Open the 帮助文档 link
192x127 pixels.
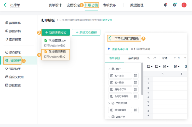tap(107, 20)
